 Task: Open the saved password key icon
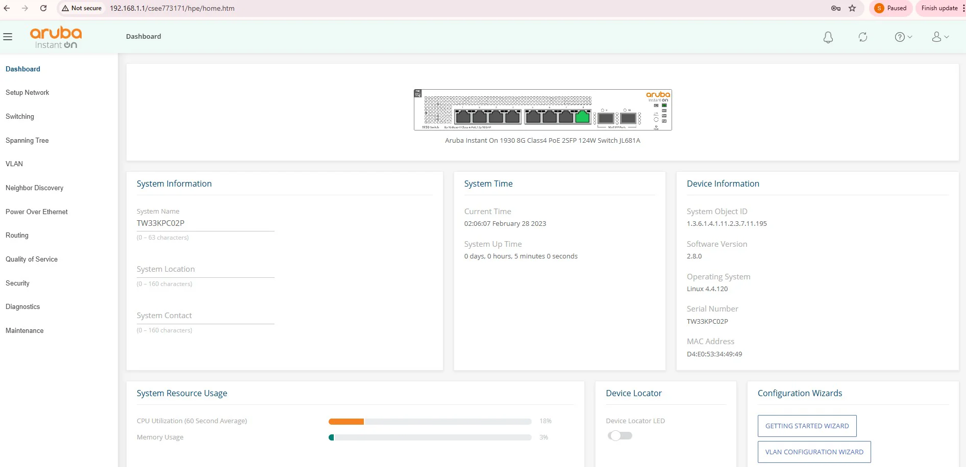click(x=836, y=8)
